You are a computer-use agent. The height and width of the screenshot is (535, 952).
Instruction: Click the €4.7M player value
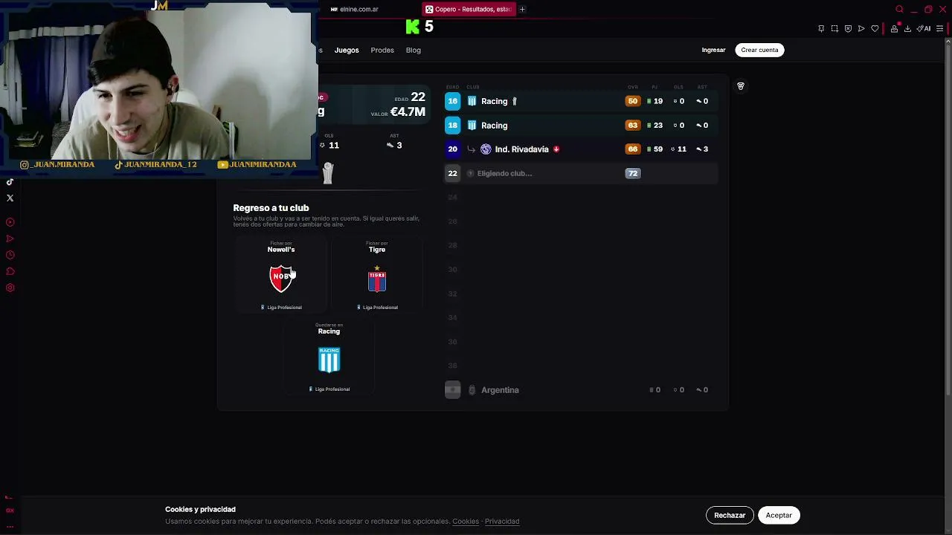point(408,112)
